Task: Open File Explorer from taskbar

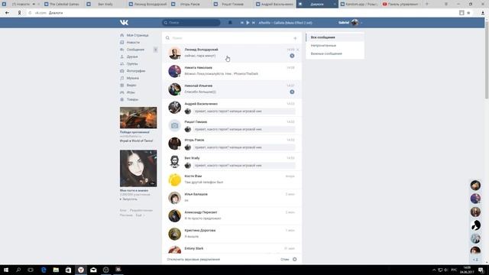Action: 56,270
